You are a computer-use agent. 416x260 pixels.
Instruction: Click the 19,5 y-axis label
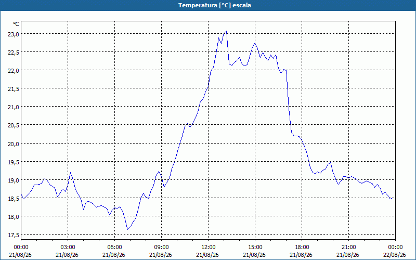click(x=14, y=162)
